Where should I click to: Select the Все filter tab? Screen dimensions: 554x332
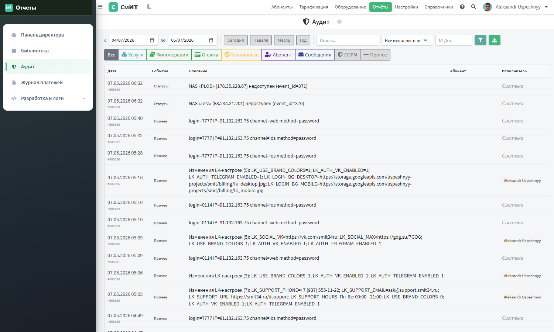[x=112, y=55]
